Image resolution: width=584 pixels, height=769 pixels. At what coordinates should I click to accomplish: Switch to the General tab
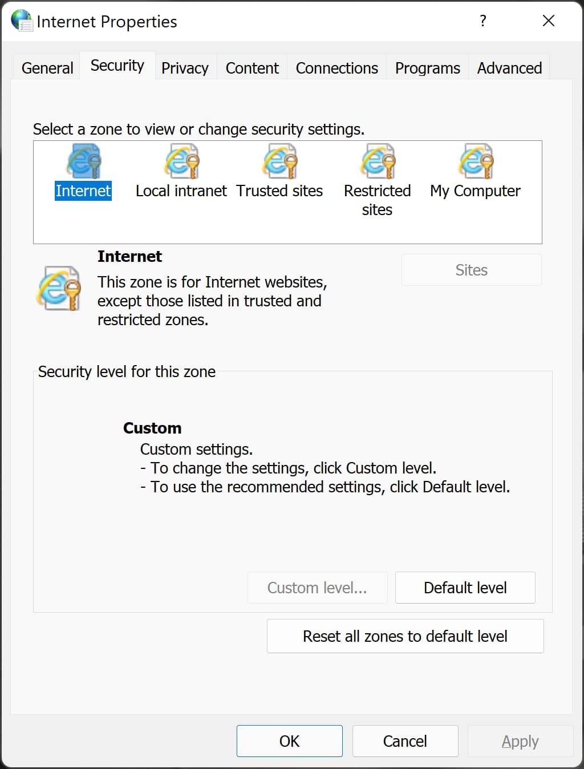coord(47,68)
